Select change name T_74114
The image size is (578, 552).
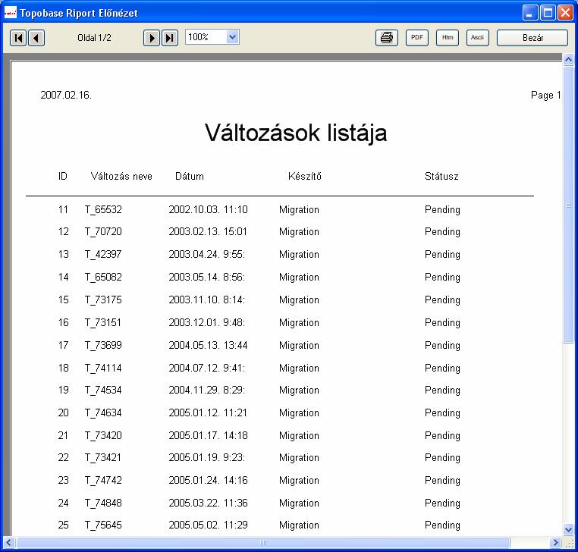coord(103,368)
